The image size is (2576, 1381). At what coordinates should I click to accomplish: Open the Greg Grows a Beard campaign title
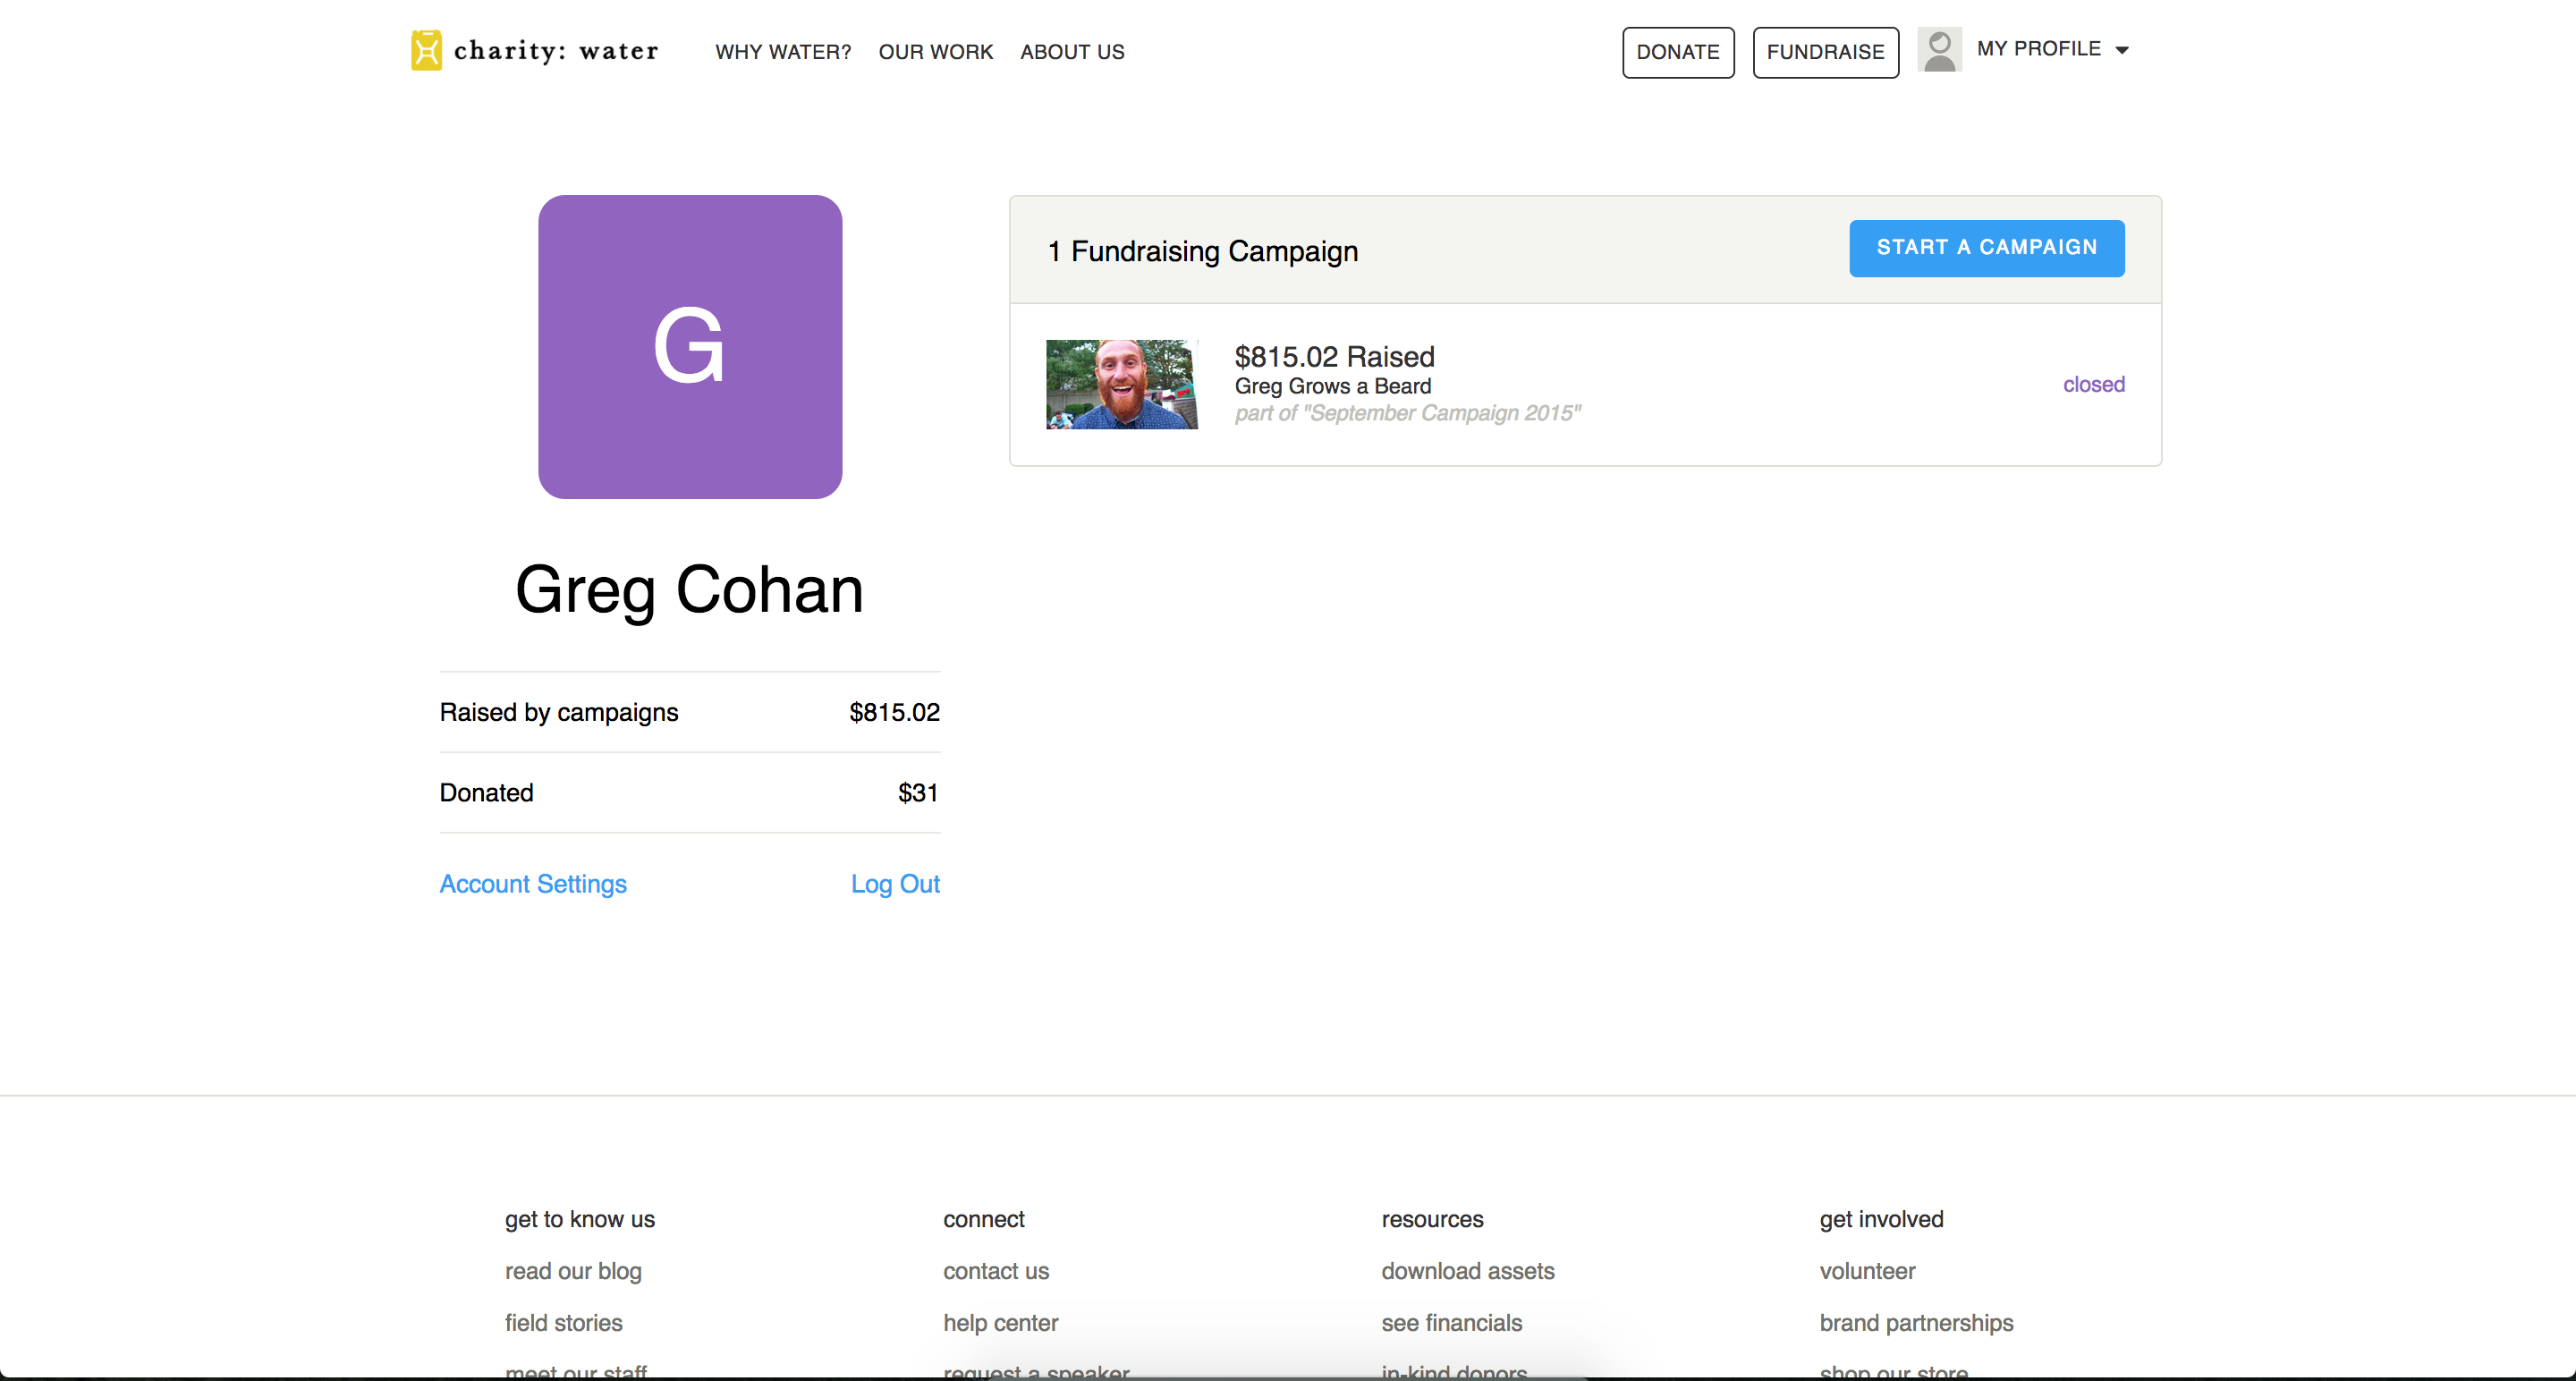click(1332, 386)
